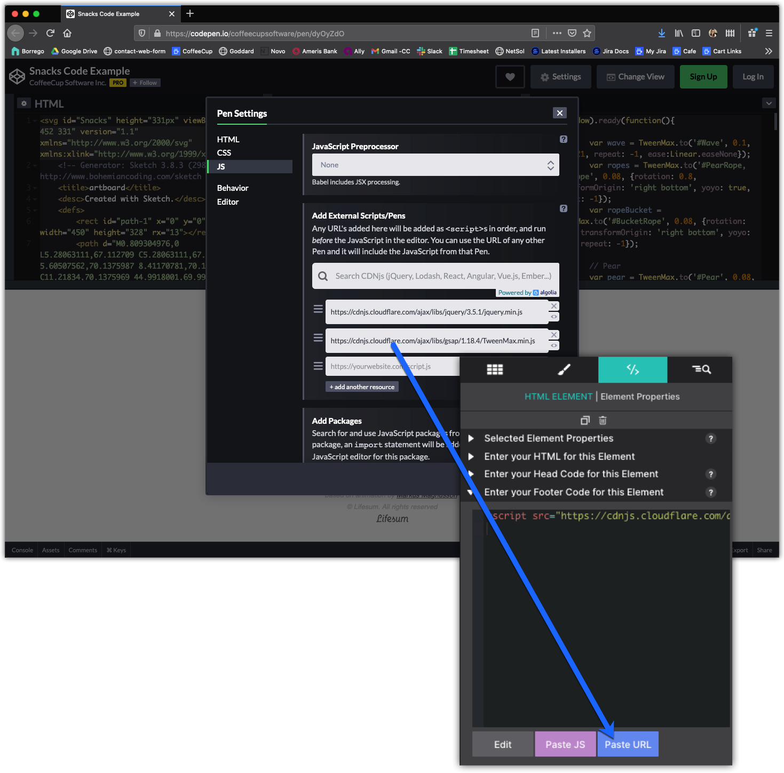784x773 pixels.
Task: Open Firefox downloads arrow icon
Action: pos(662,33)
